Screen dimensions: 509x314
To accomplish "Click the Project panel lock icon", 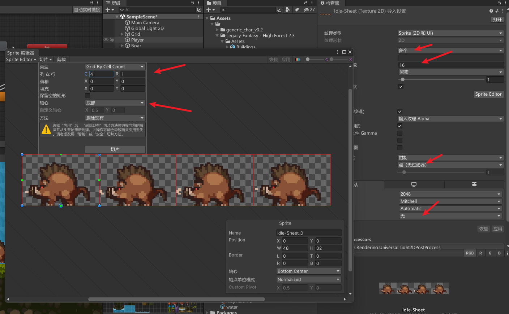I will [x=306, y=3].
